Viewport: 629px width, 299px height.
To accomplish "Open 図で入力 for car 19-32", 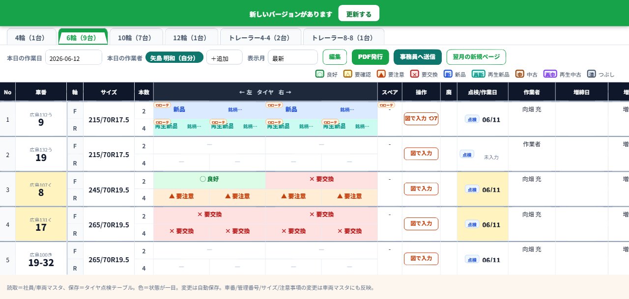I will click(421, 259).
